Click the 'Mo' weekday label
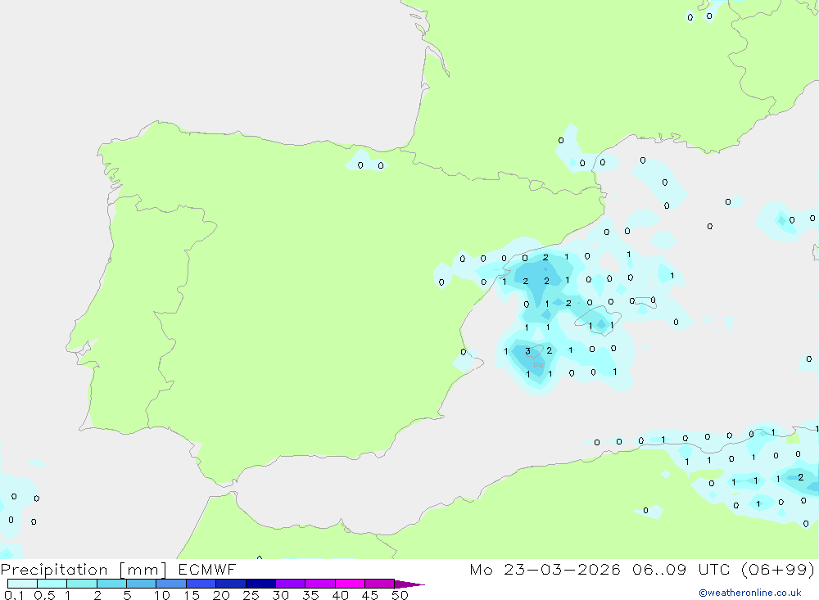Screen dimensions: 819x600 (481, 569)
